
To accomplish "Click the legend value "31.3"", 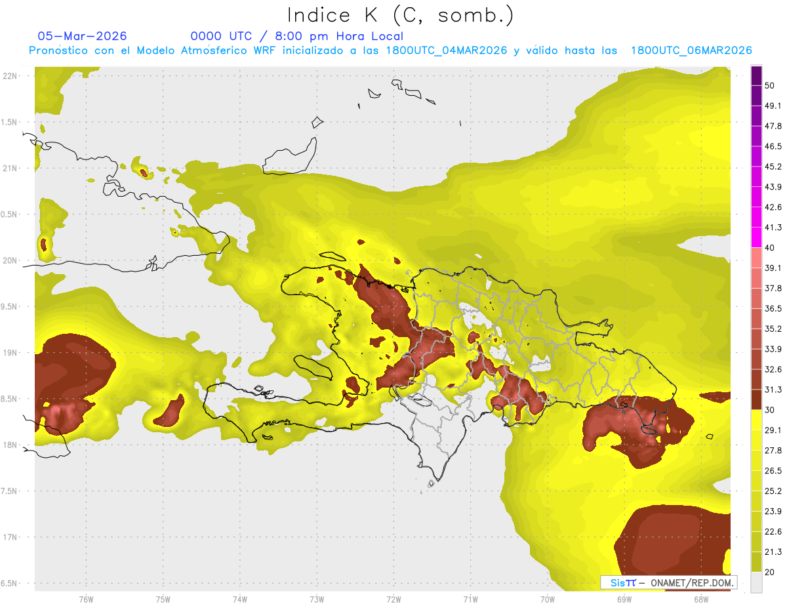I will [x=773, y=390].
